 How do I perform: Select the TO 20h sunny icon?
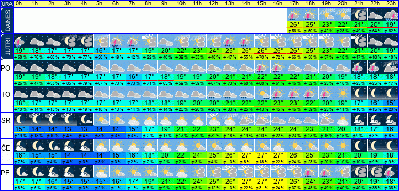click(343, 93)
